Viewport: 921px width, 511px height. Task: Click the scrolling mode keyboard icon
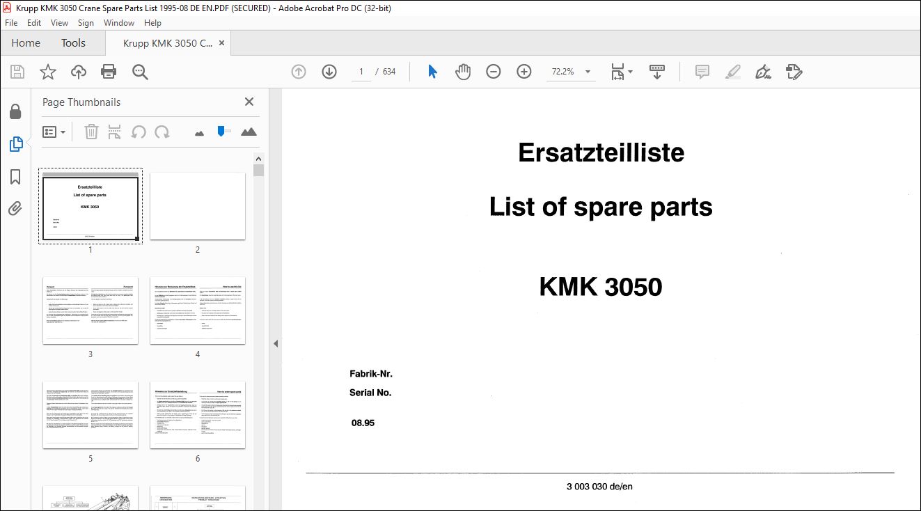click(x=657, y=72)
